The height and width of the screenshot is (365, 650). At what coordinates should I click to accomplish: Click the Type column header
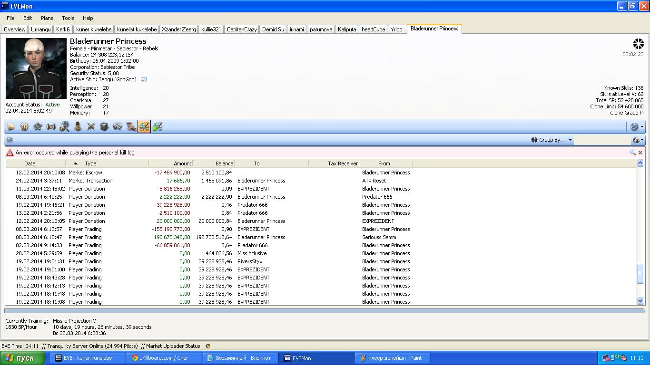pos(90,163)
